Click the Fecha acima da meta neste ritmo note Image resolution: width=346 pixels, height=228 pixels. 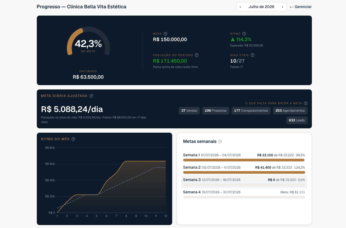click(175, 67)
